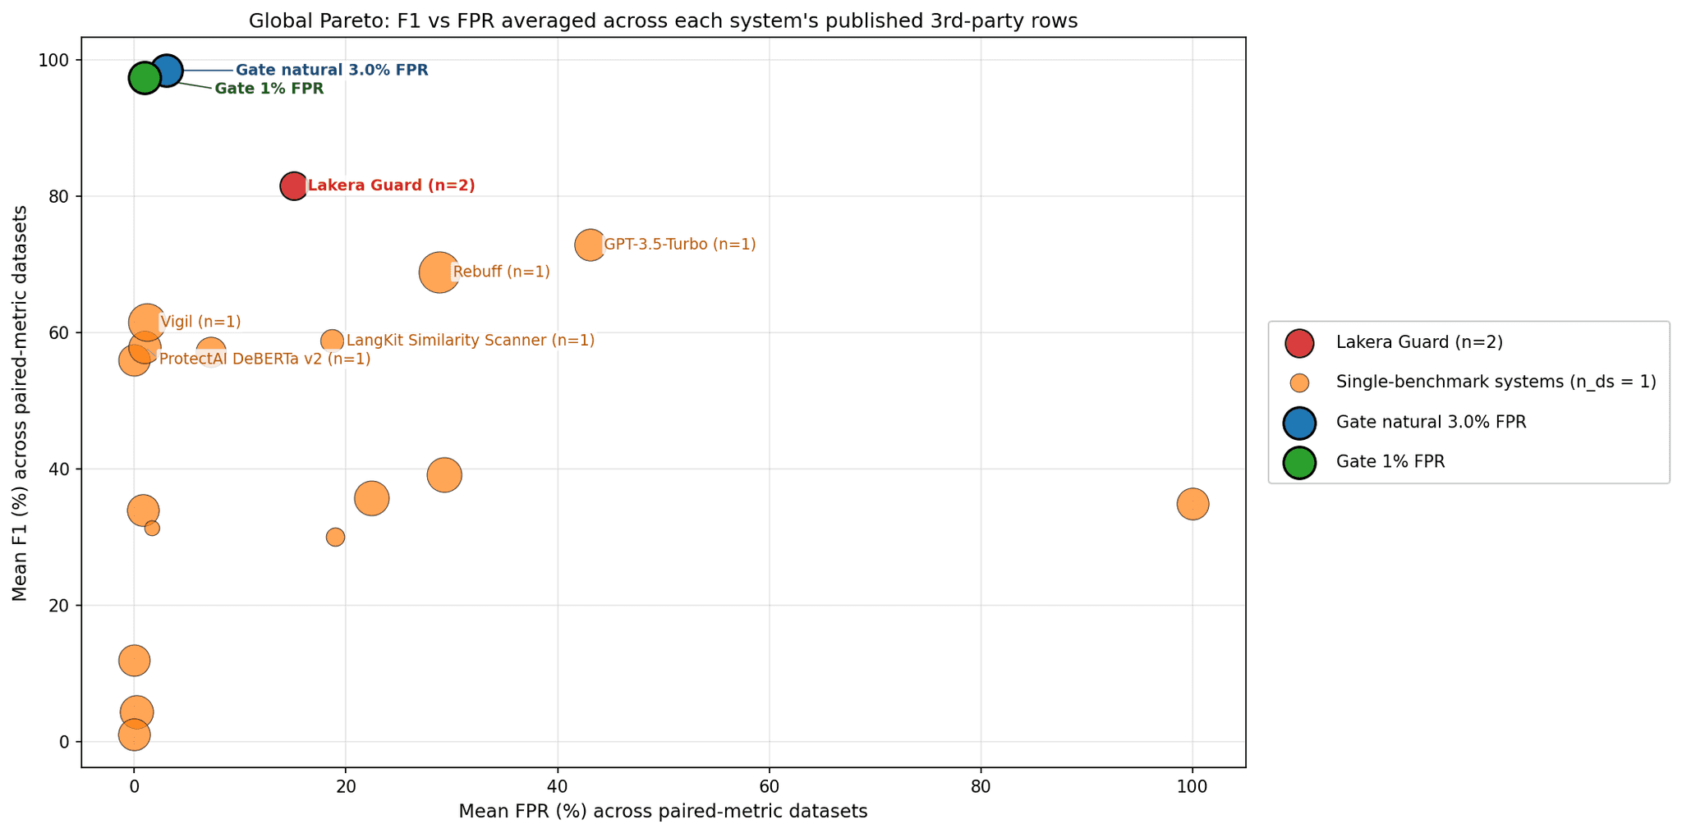Click the chart title 'Global Pareto'
This screenshot has width=1682, height=833.
point(664,22)
